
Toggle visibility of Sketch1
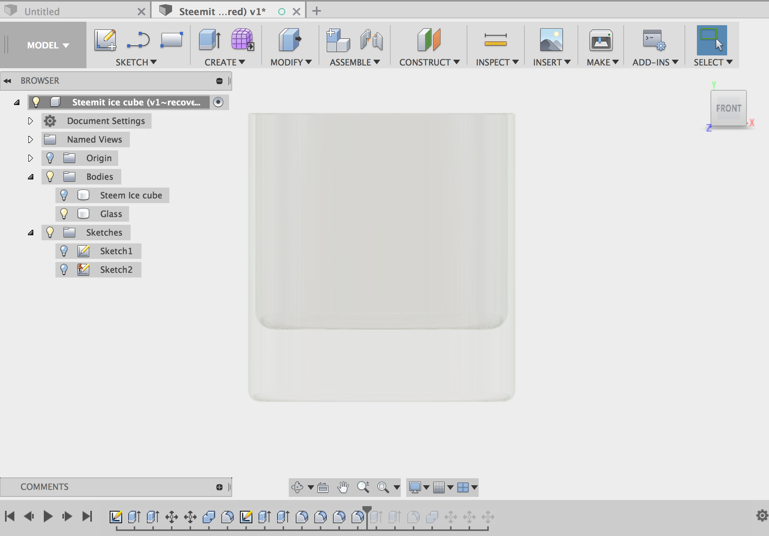(x=64, y=251)
